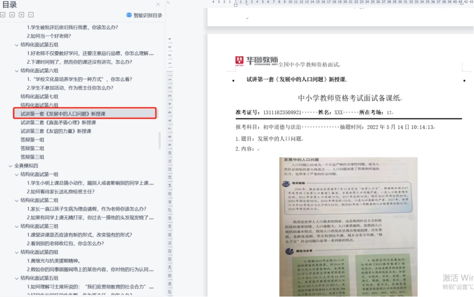Collapse the 全真模拟四 chapter
The width and height of the screenshot is (474, 297).
point(10,166)
